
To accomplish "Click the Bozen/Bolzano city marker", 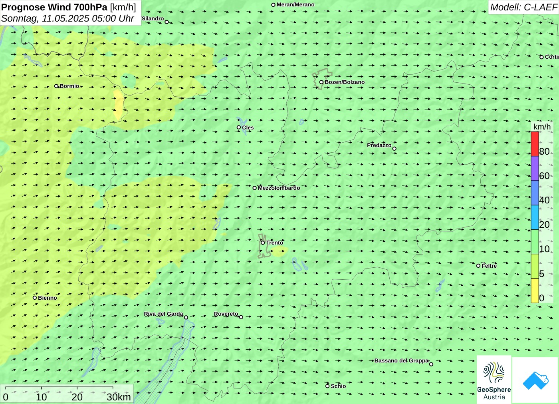I will (x=321, y=82).
